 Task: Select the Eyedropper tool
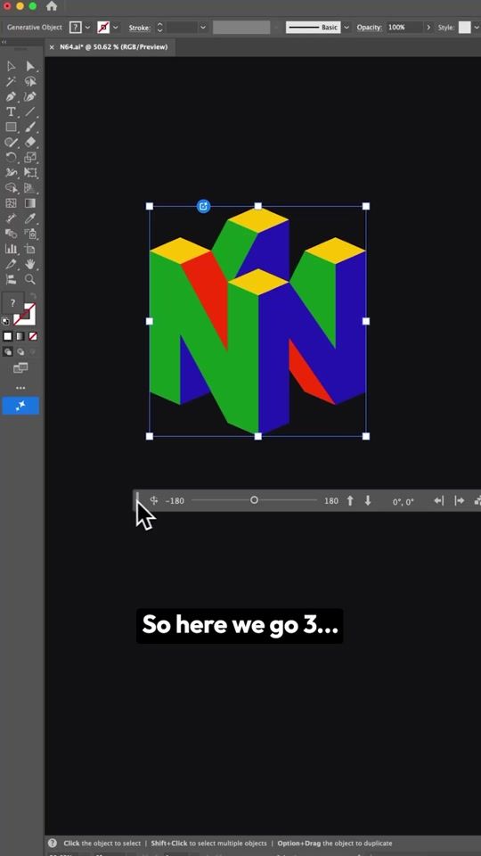30,218
